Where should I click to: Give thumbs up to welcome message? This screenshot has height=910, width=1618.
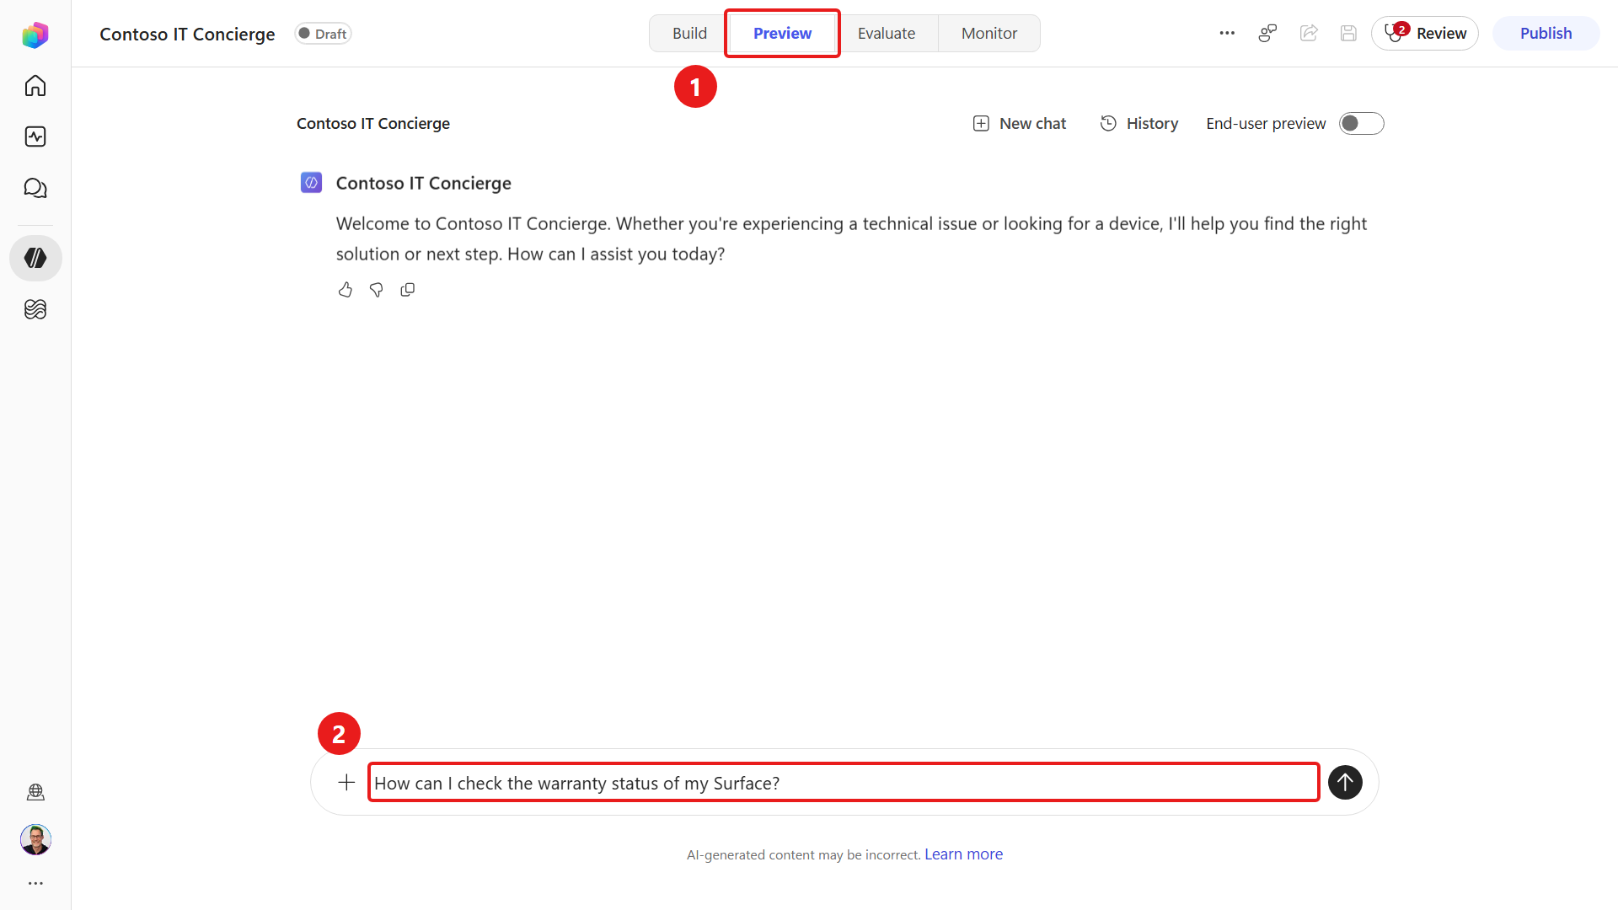(346, 290)
